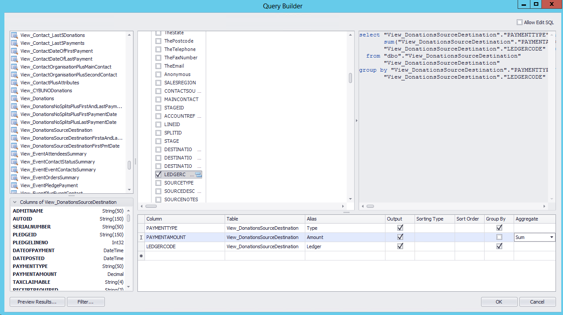The image size is (563, 315).
Task: Uncheck Group By for LEDGERCODE row
Action: [499, 246]
